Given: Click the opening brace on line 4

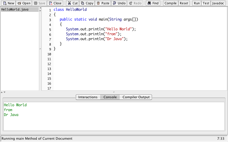Looking at the screenshot, I should pos(61,24).
